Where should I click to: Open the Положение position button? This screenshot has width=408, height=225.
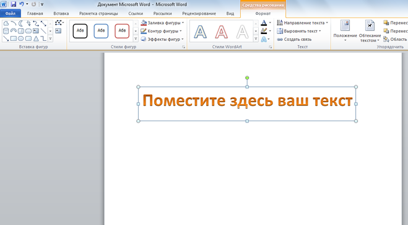click(x=345, y=31)
